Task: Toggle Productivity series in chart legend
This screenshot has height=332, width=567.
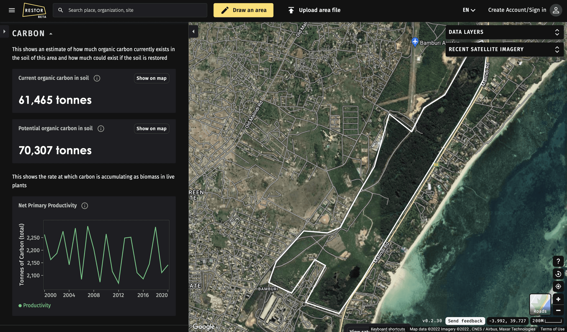Action: pyautogui.click(x=35, y=305)
